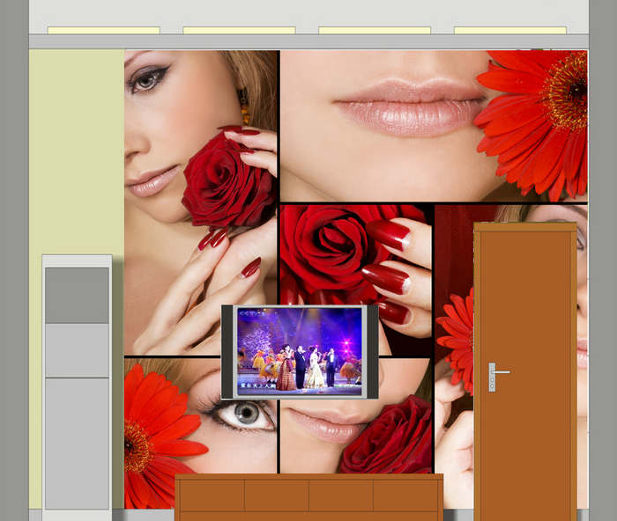Click the wall-mounted TV showing the stage performance
The width and height of the screenshot is (617, 521).
pos(300,352)
